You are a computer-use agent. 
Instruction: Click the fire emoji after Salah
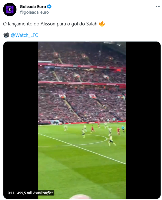[102, 24]
